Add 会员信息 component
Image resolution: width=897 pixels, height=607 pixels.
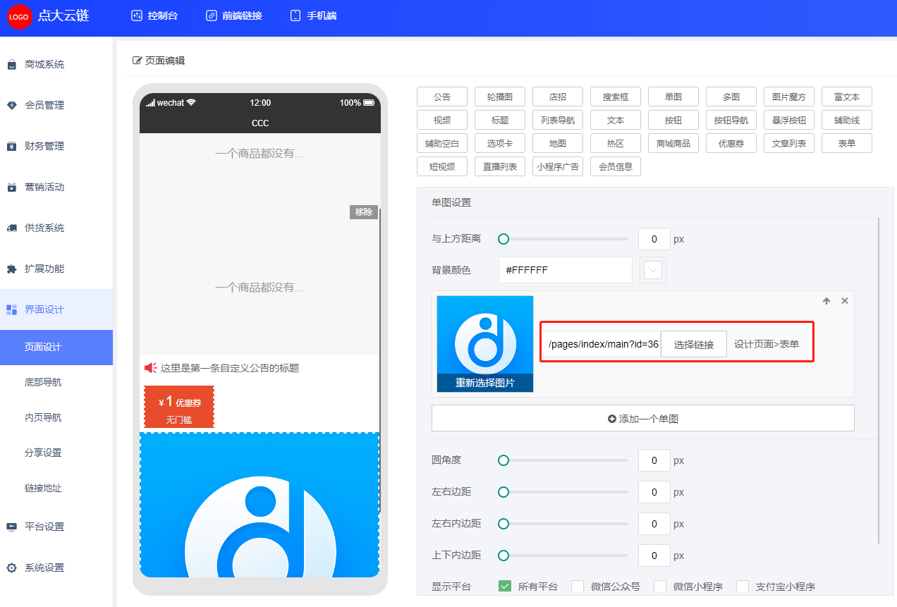click(616, 166)
